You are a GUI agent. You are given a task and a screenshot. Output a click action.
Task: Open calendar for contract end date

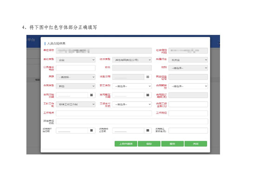148,95
